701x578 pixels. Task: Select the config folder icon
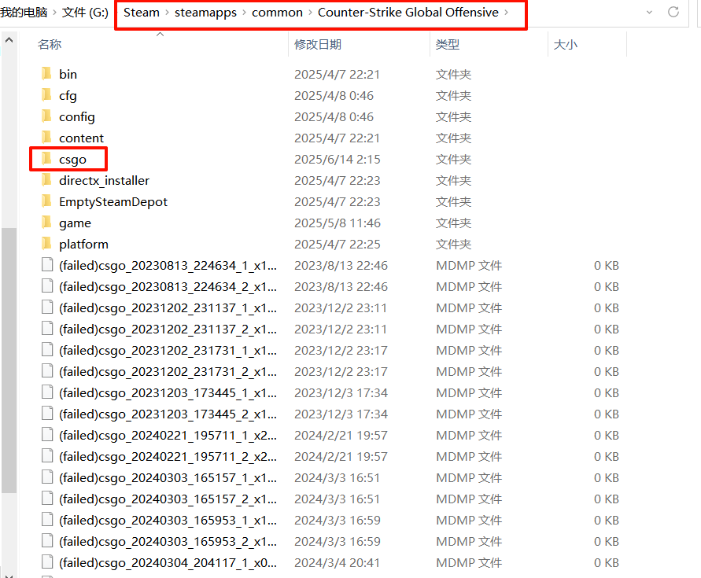(46, 116)
